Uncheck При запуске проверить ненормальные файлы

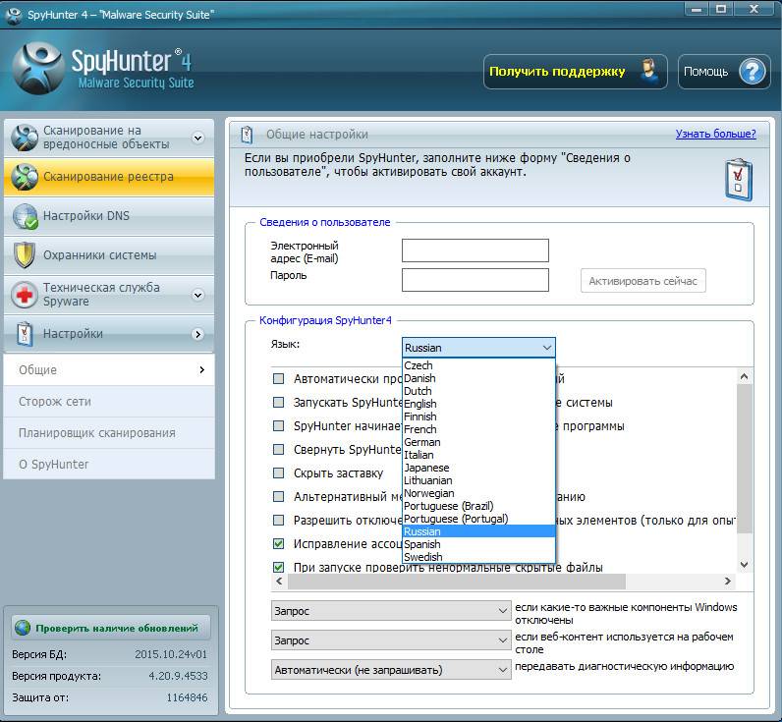tap(279, 567)
